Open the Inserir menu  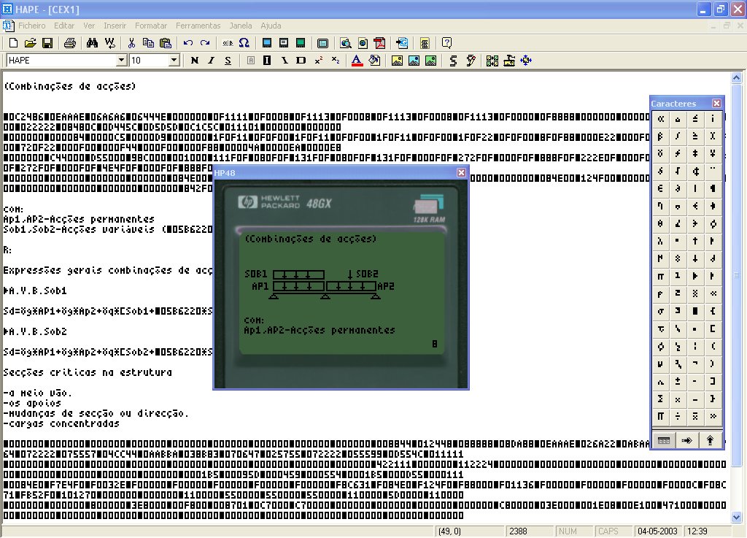pos(115,26)
